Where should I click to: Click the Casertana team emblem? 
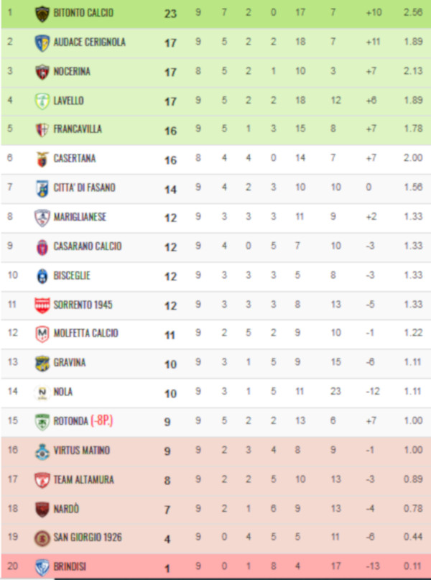42,159
